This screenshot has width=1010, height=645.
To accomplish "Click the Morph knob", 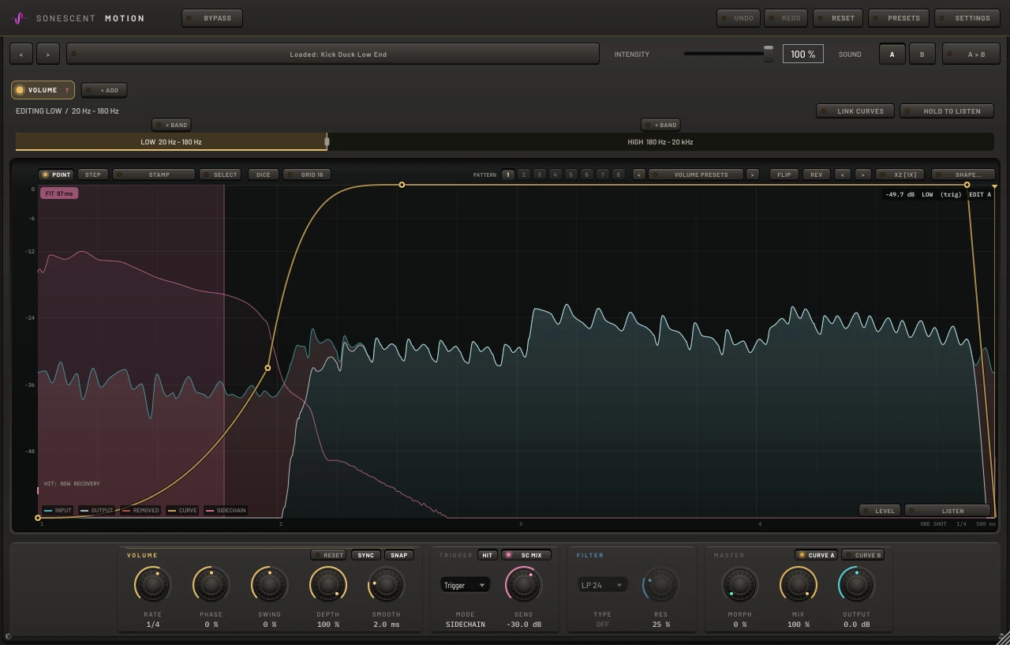I will [739, 585].
